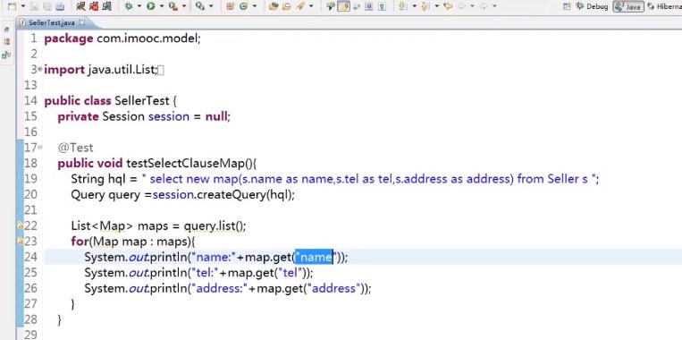Click the highlighted "name" string on line 24
Image resolution: width=682 pixels, height=340 pixels.
coord(314,258)
